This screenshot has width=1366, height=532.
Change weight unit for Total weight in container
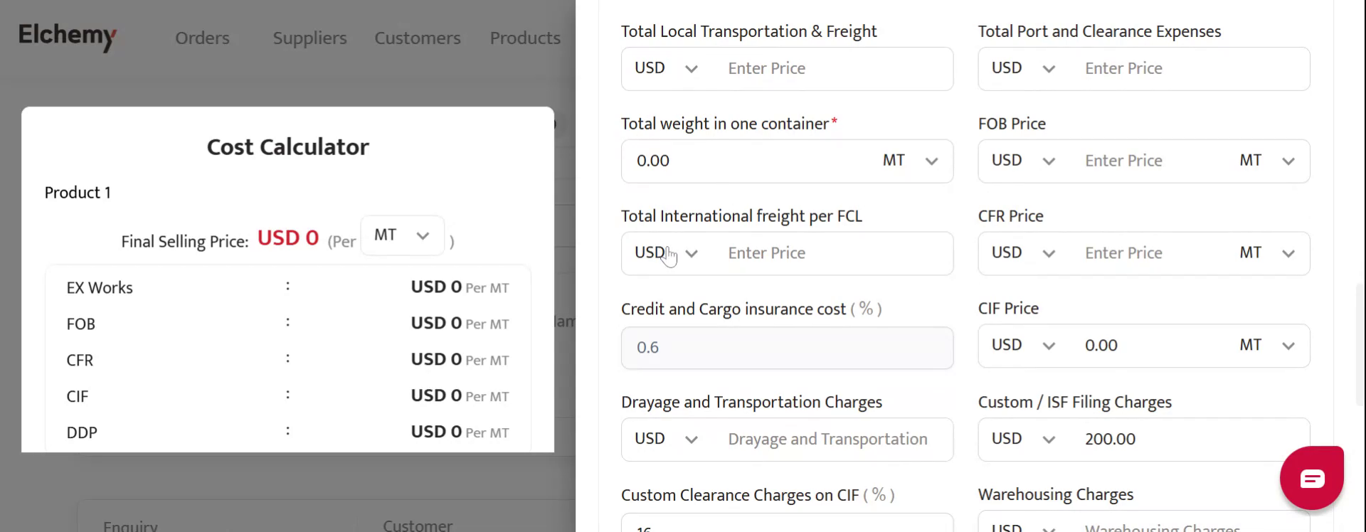click(x=911, y=161)
